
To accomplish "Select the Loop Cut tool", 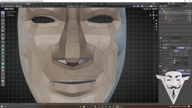I will tap(3, 57).
